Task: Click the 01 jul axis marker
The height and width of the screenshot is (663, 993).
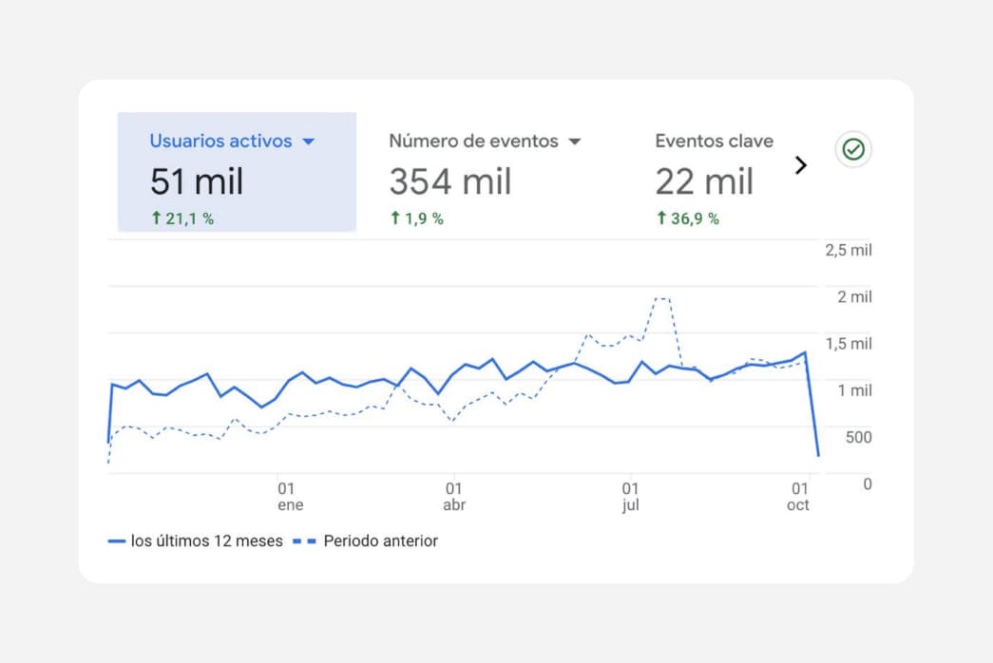Action: (x=630, y=497)
